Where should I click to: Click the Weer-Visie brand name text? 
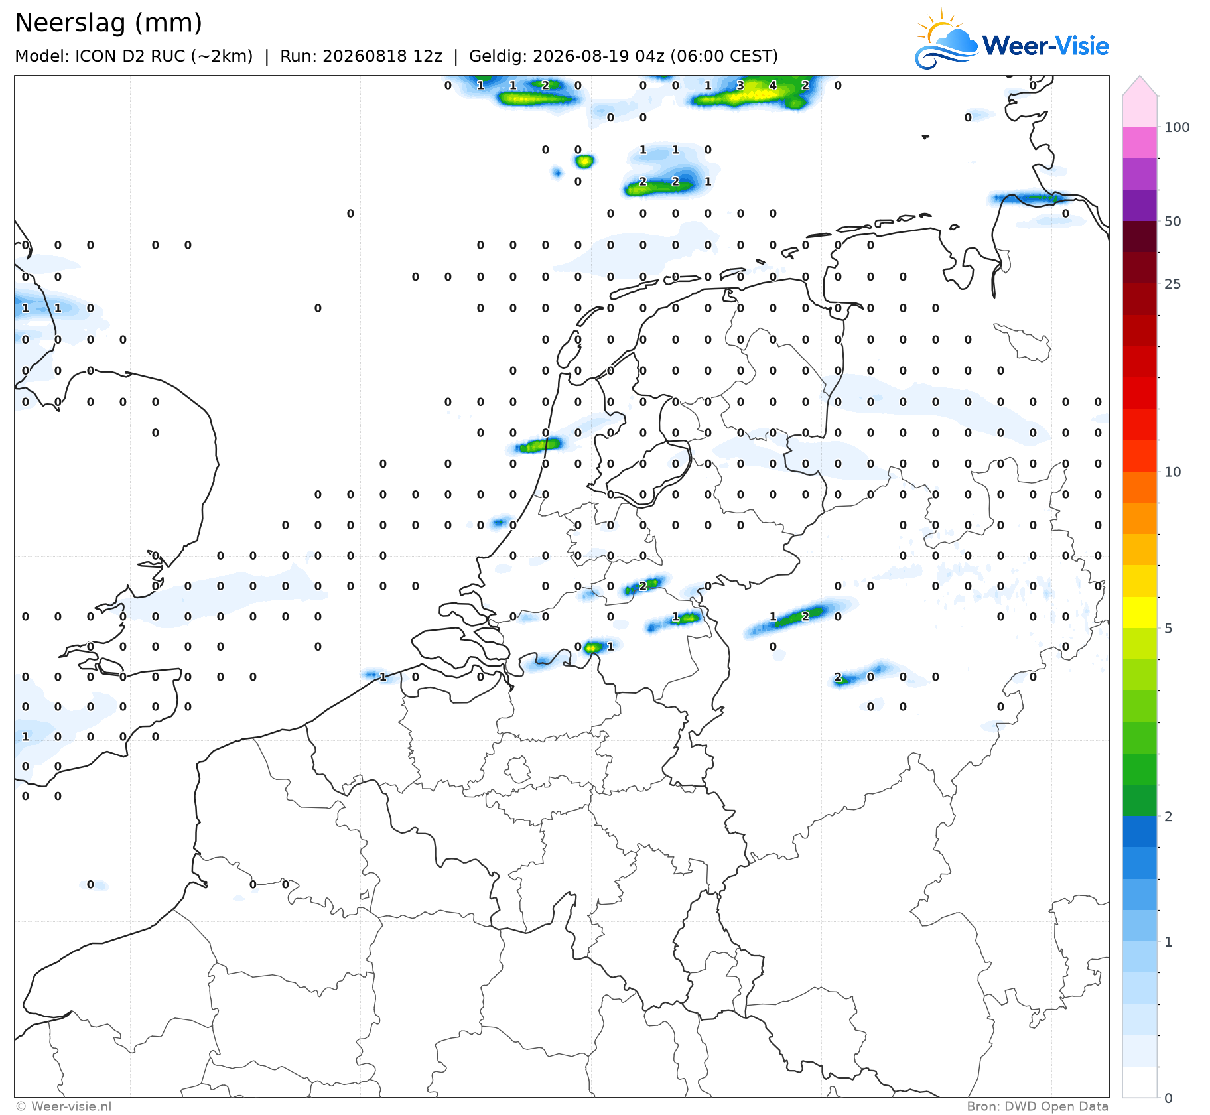click(1045, 46)
